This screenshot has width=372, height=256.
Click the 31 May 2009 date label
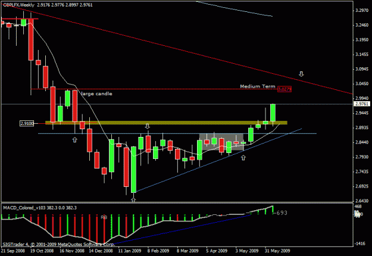pyautogui.click(x=277, y=251)
